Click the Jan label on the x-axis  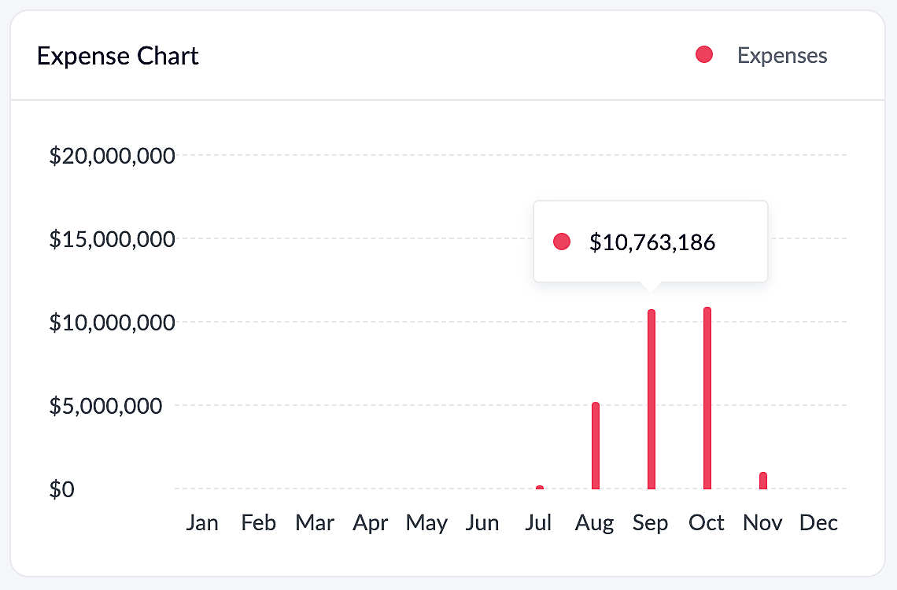pos(202,523)
